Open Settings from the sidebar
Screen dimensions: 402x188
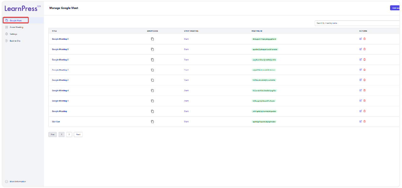[13, 34]
